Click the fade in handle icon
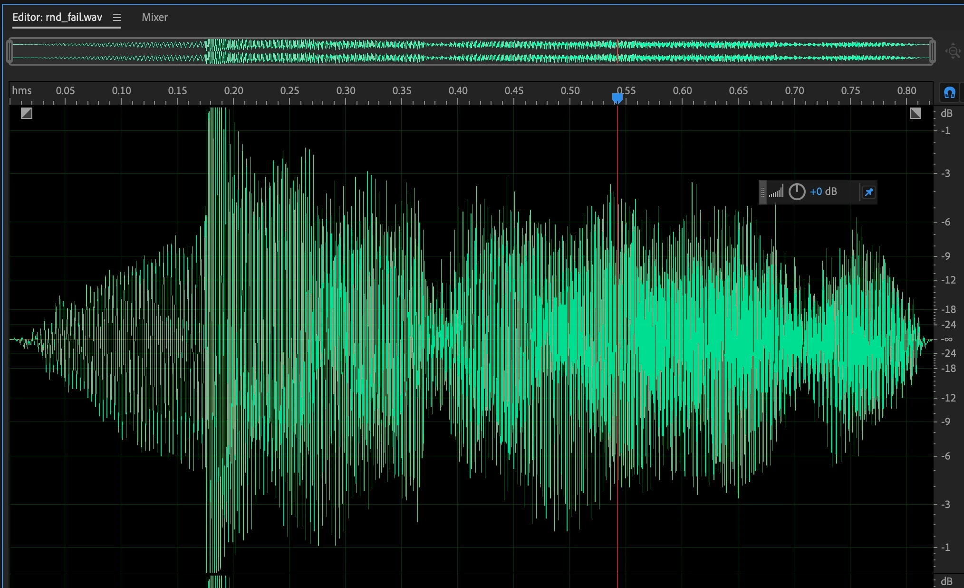The height and width of the screenshot is (588, 964). coord(27,113)
